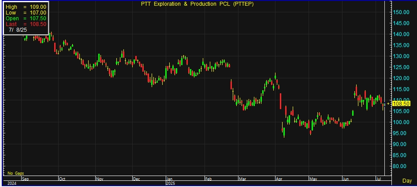Click the 135.00 price axis label
The image size is (417, 187).
point(401,45)
